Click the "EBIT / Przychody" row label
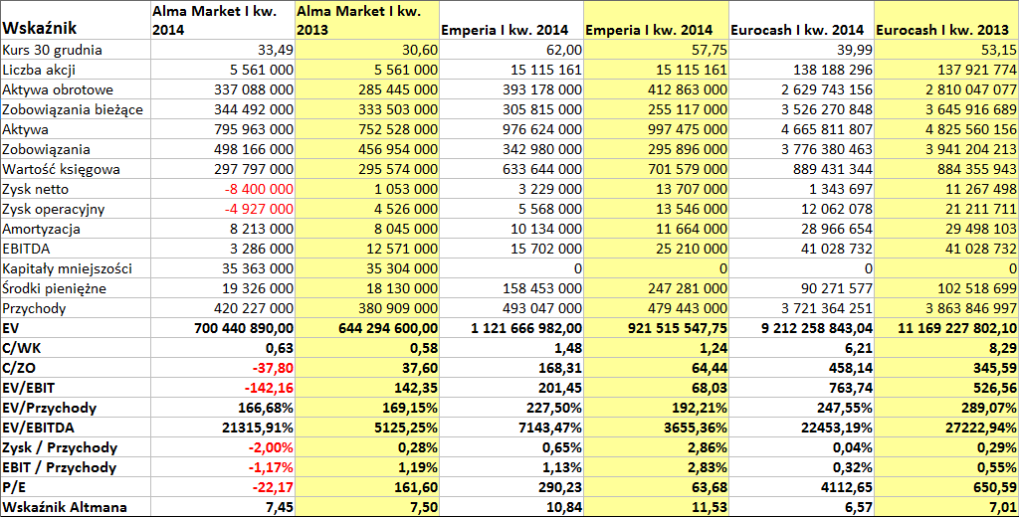This screenshot has width=1019, height=517. tap(60, 468)
